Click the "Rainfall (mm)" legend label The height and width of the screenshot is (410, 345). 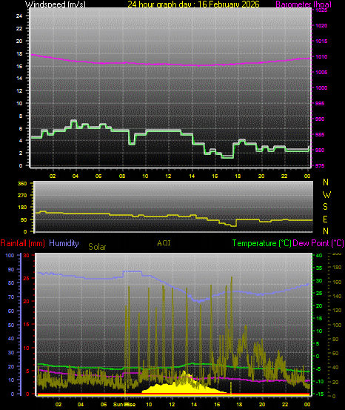(22, 243)
